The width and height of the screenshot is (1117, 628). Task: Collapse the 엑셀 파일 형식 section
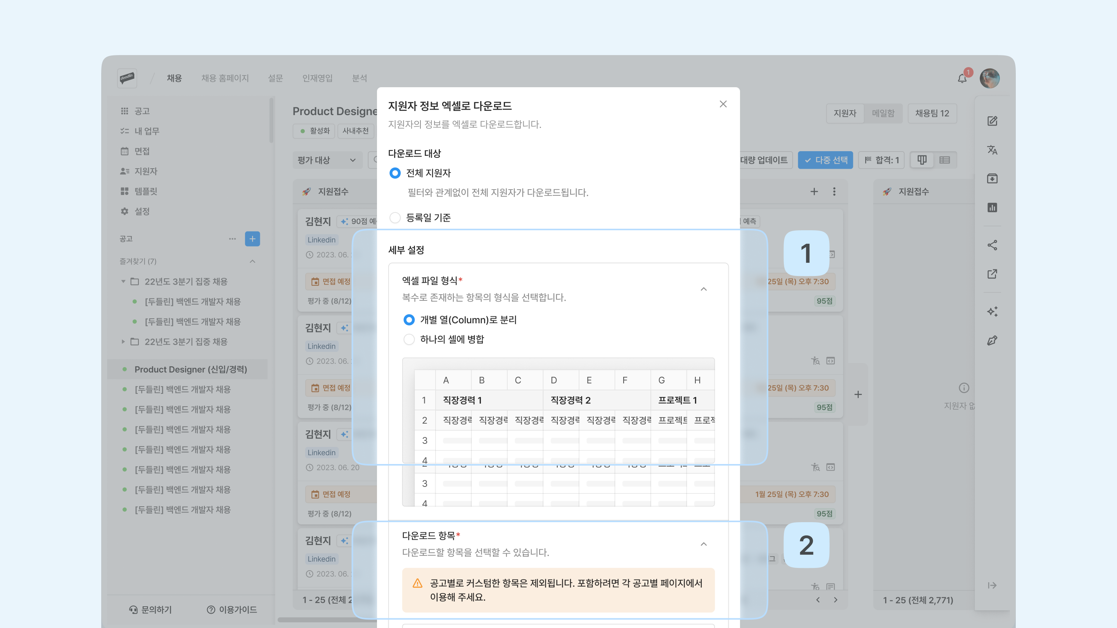point(704,289)
